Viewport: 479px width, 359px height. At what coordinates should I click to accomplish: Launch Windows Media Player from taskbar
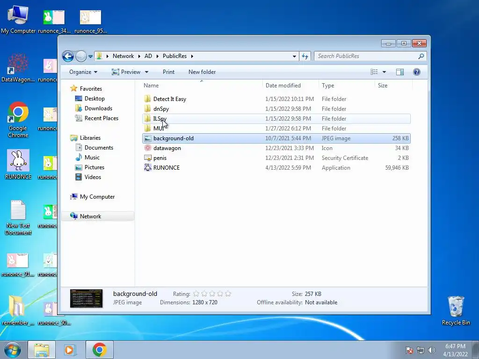(x=70, y=350)
